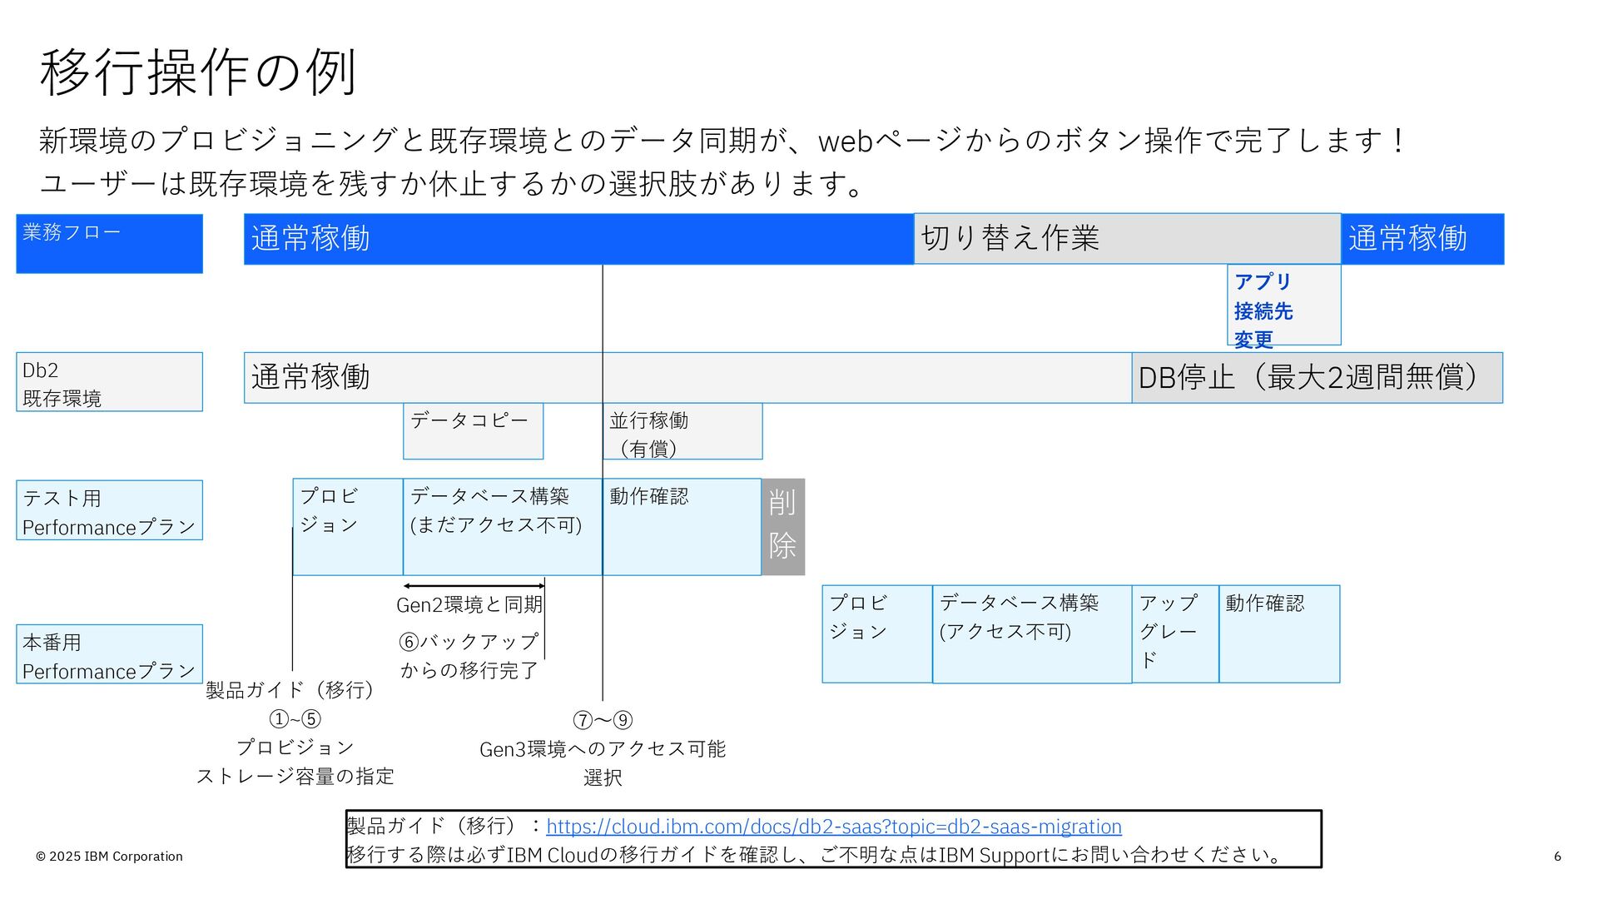Click the gray 削除 block

783,526
